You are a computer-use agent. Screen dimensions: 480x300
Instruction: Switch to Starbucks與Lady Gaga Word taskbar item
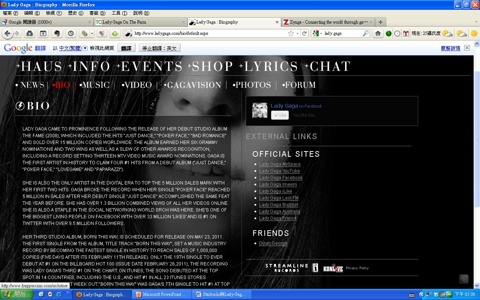(x=221, y=294)
